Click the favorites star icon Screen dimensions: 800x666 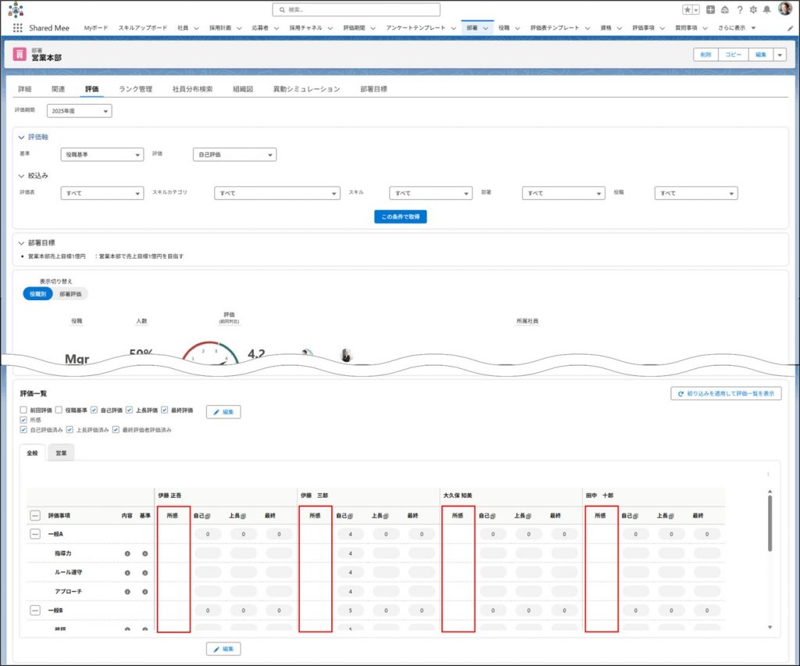(687, 9)
